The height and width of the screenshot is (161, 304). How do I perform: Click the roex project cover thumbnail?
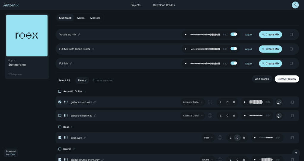point(27,36)
